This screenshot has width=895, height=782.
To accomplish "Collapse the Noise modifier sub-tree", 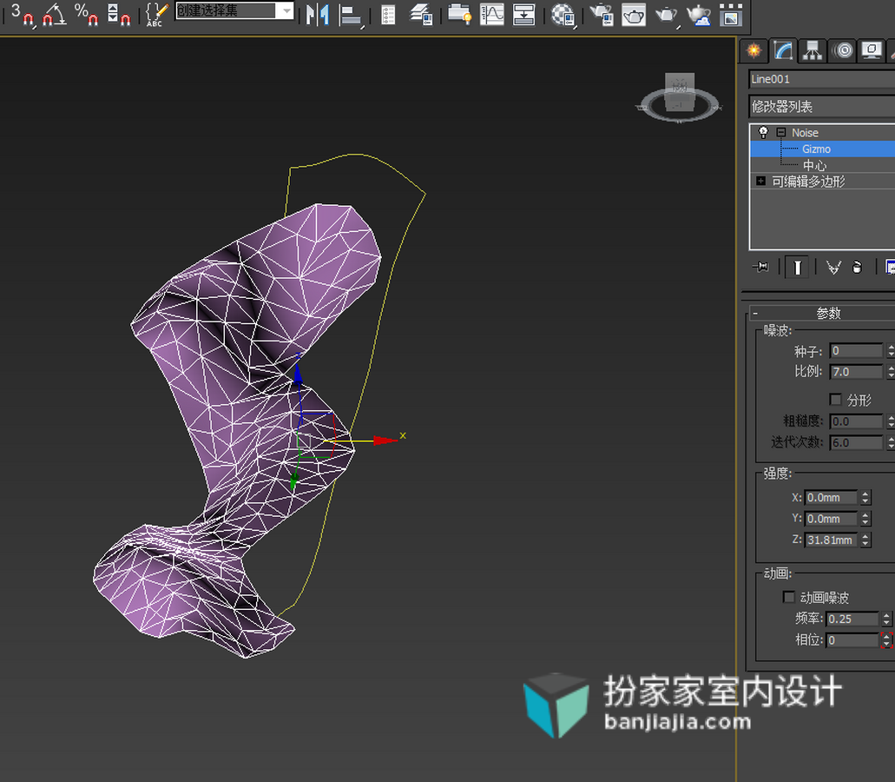I will click(780, 133).
